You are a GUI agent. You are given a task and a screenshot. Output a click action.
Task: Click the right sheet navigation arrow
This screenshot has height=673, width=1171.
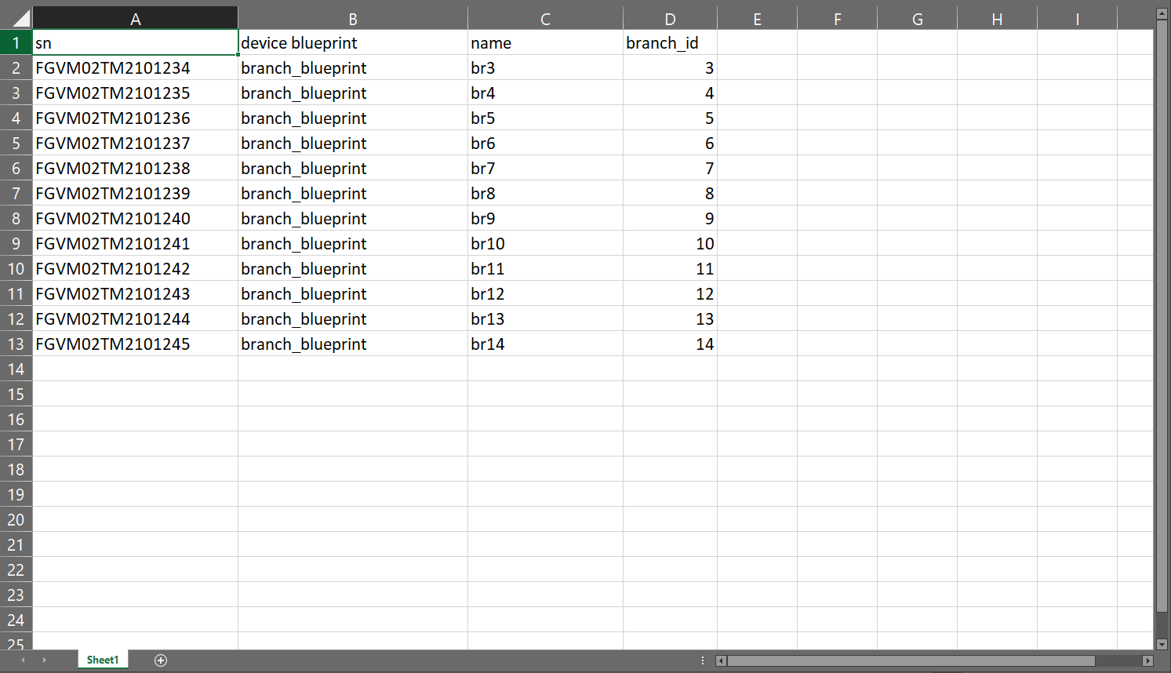44,660
